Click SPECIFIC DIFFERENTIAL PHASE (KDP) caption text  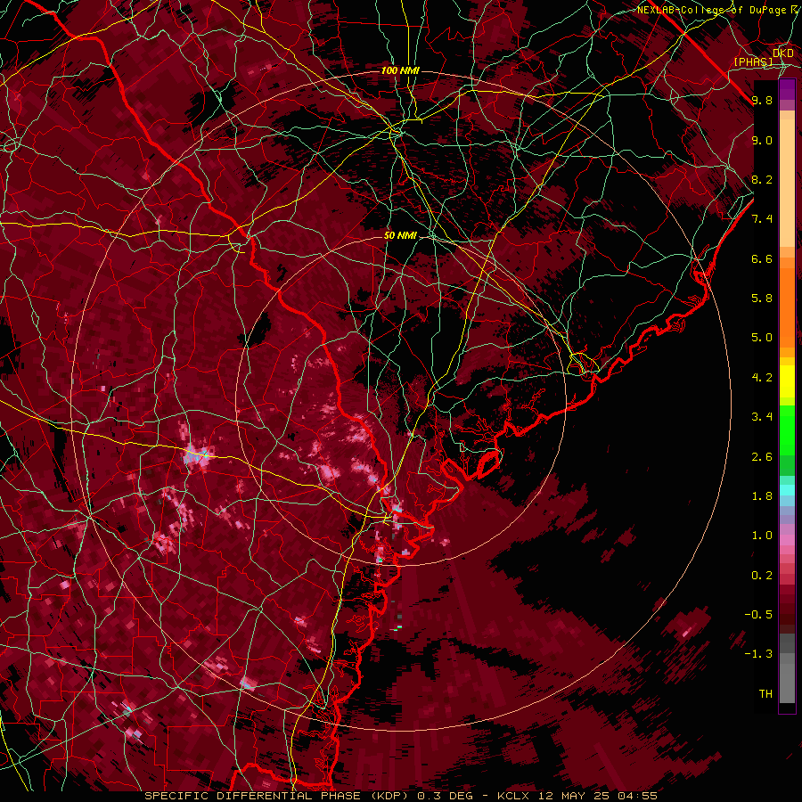coord(279,796)
